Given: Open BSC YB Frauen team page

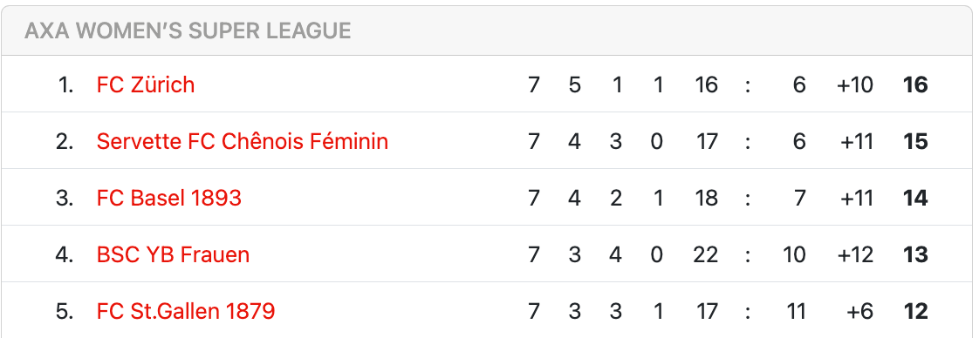Looking at the screenshot, I should click(x=173, y=254).
